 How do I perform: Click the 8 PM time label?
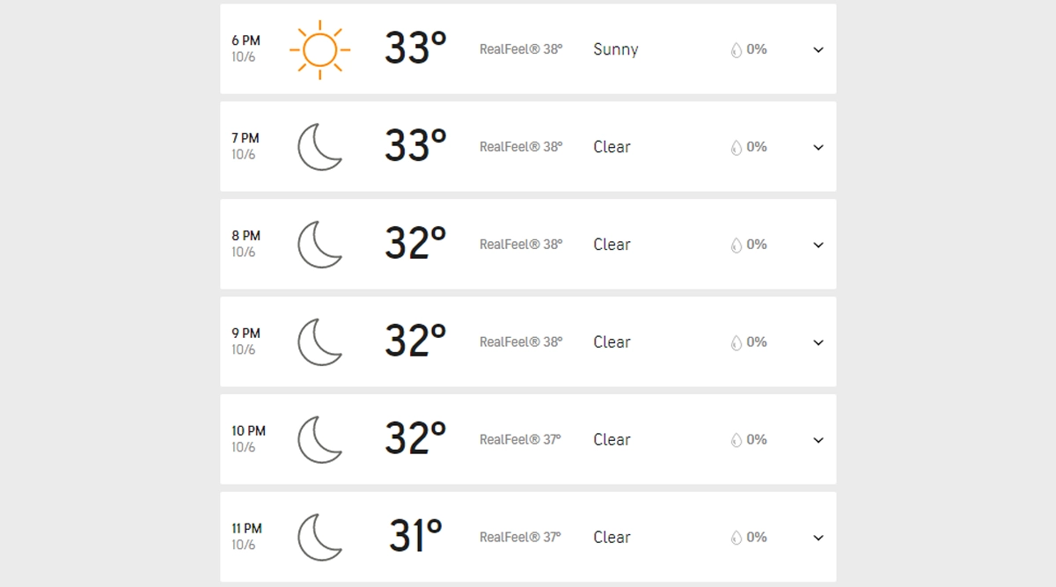tap(246, 236)
